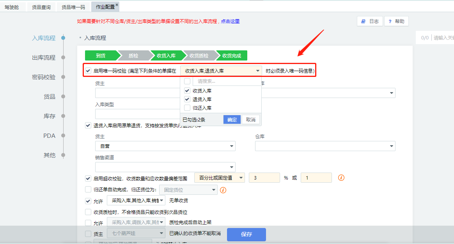454x244 pixels.
Task: Toggle 退货入库启用原单退货 checkbox
Action: pyautogui.click(x=88, y=125)
